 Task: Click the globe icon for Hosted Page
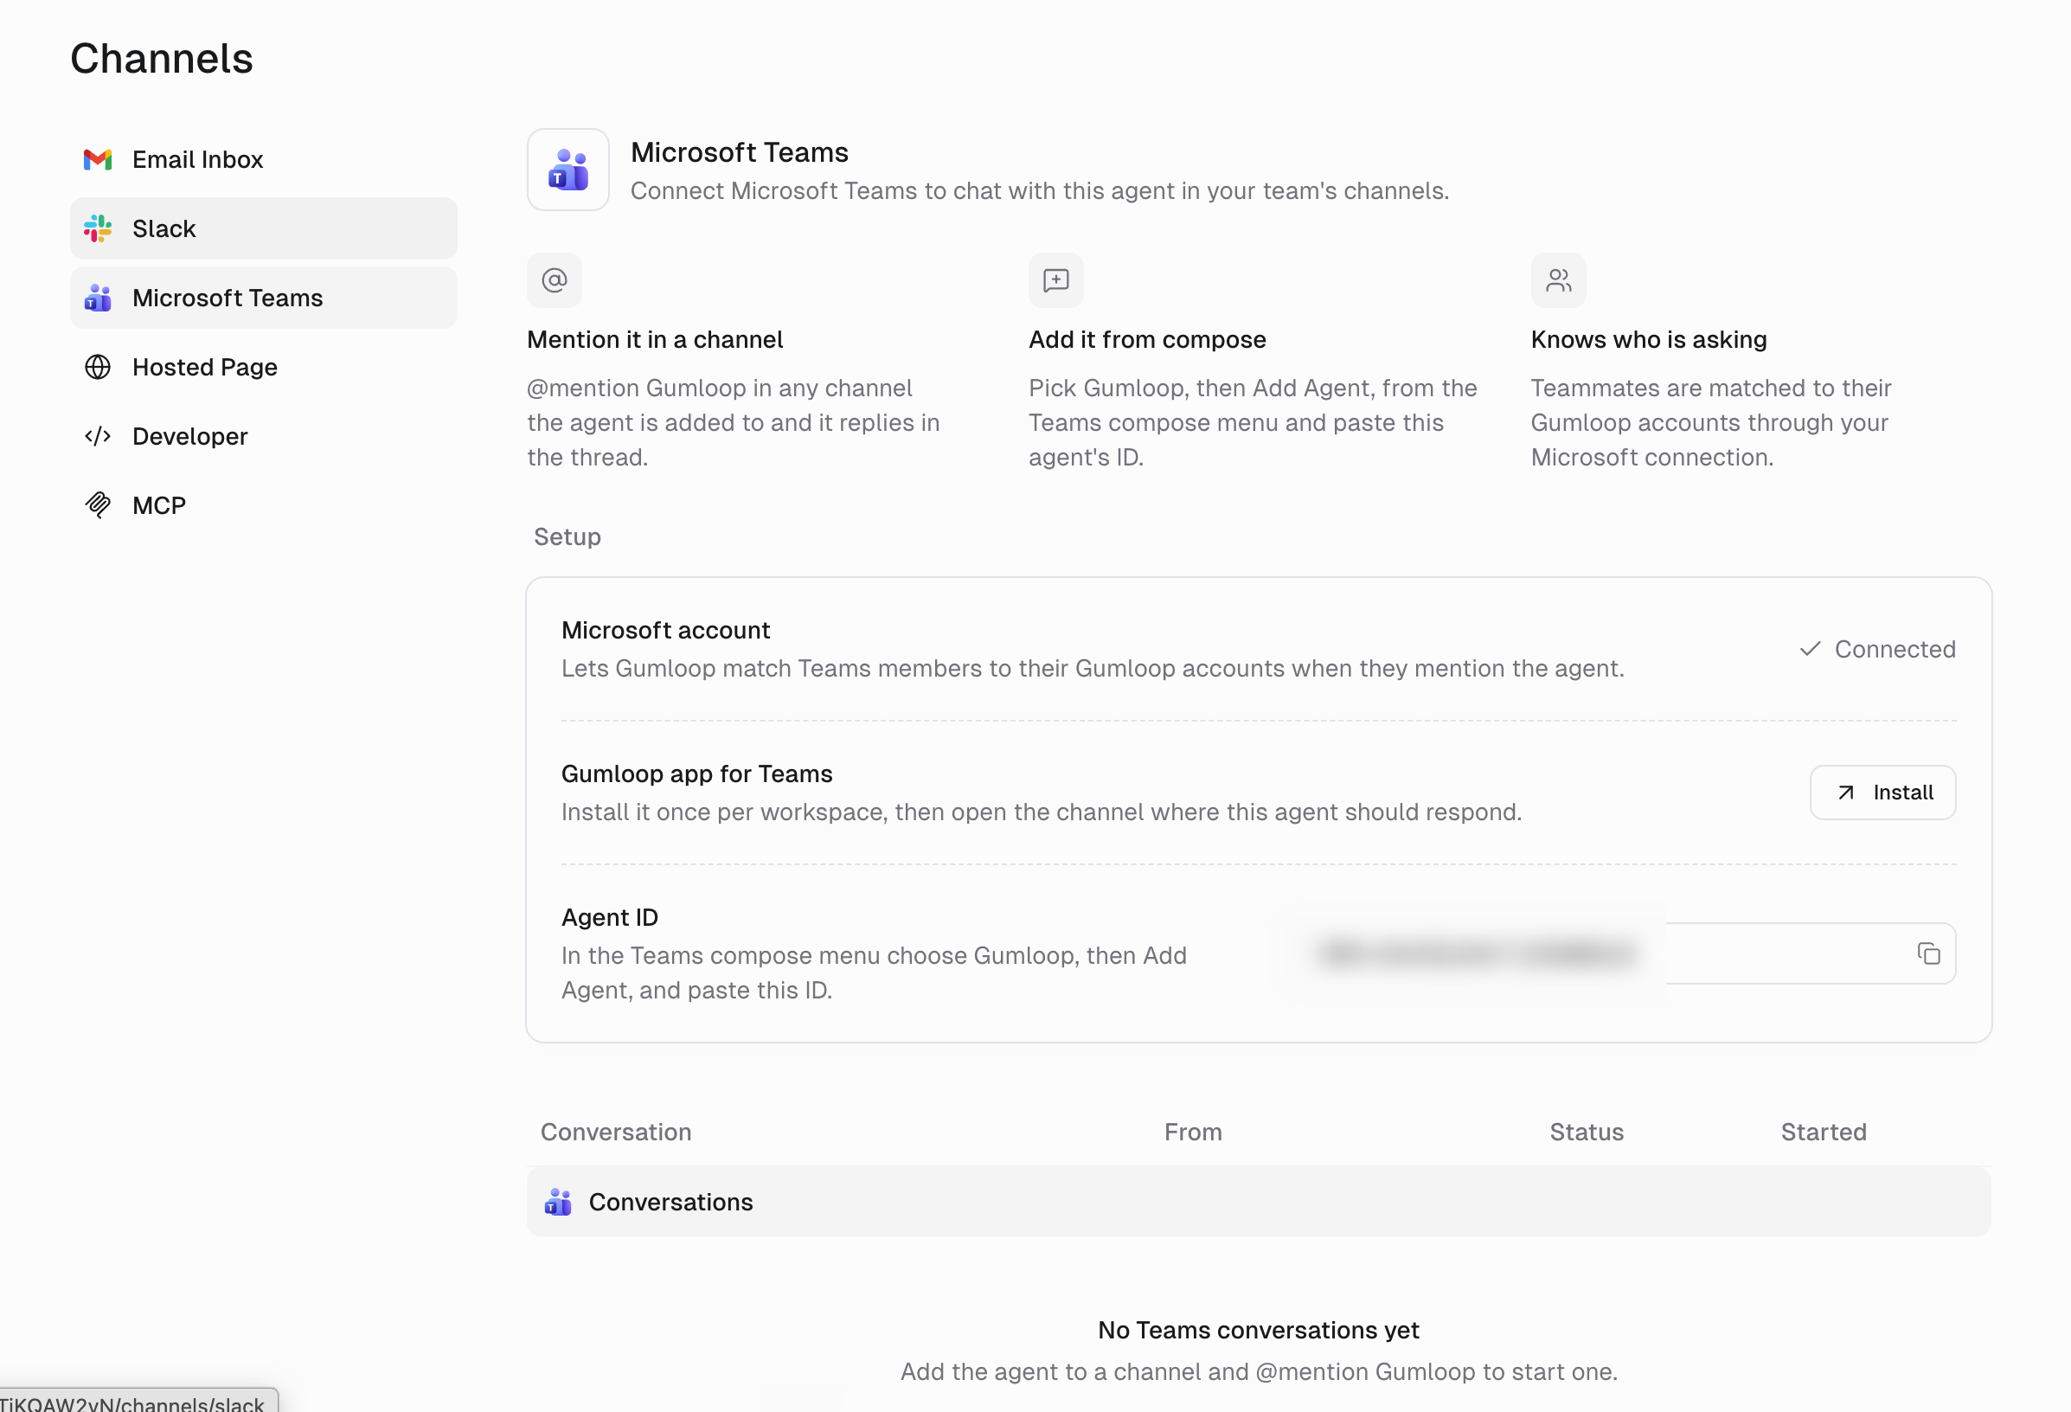(x=98, y=367)
